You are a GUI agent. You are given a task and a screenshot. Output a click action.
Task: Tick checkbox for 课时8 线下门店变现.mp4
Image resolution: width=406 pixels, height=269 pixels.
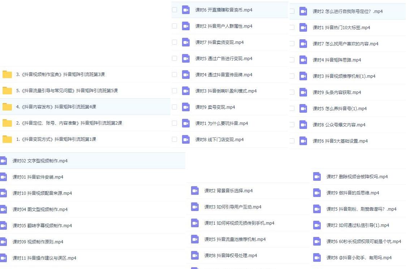point(174,140)
